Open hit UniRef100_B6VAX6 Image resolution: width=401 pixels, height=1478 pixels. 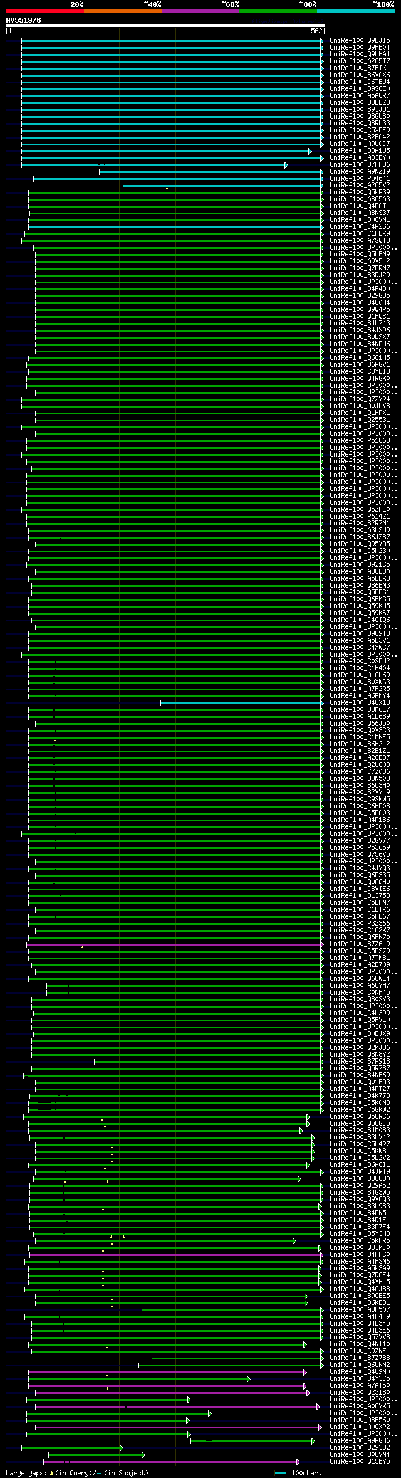[x=360, y=75]
